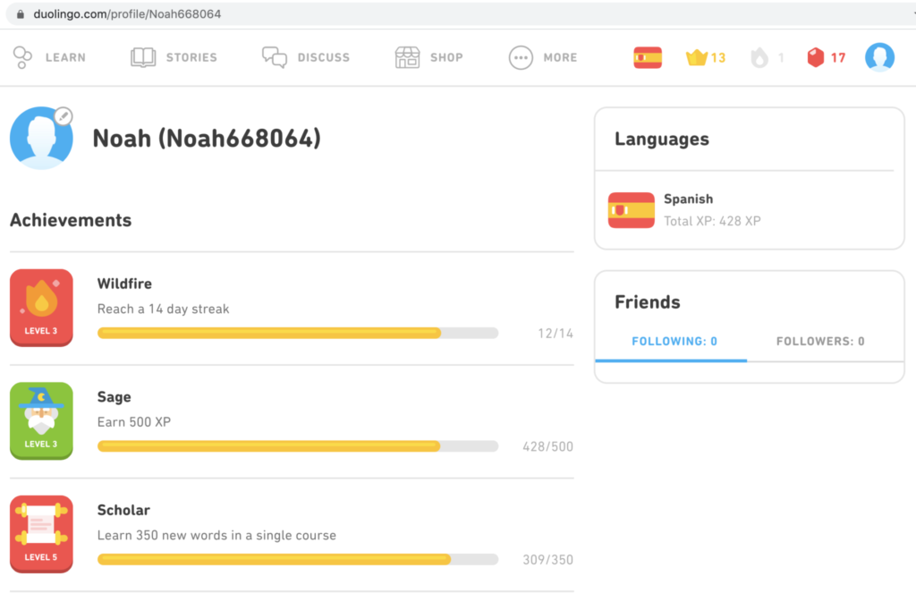Click the Sage Level 3 wizard badge

point(41,420)
